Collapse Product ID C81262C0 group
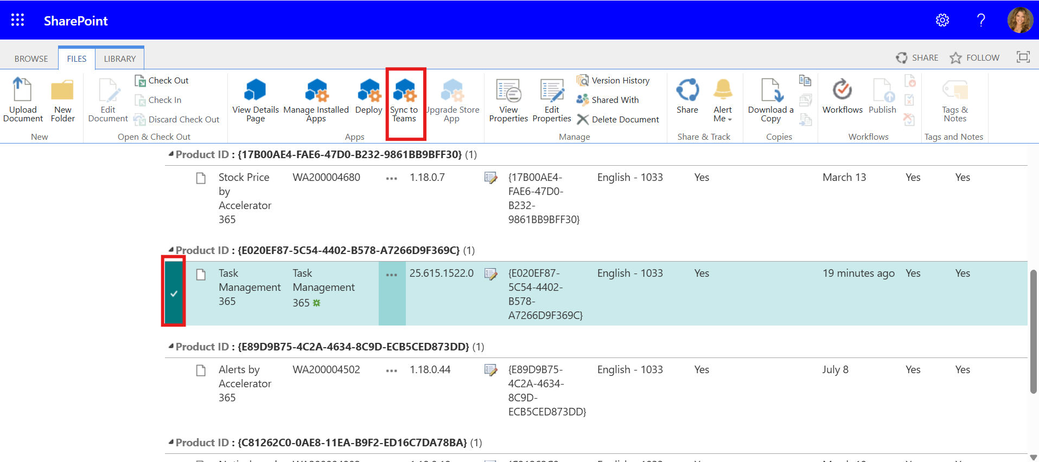1039x462 pixels. click(x=171, y=443)
